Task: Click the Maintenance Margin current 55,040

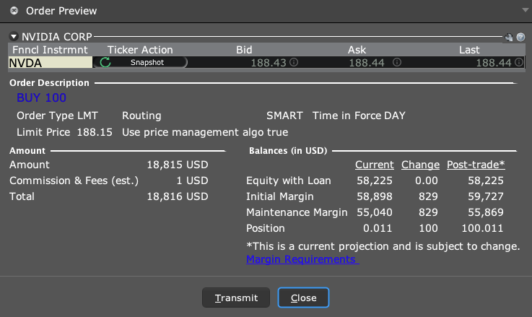Action: pos(374,212)
